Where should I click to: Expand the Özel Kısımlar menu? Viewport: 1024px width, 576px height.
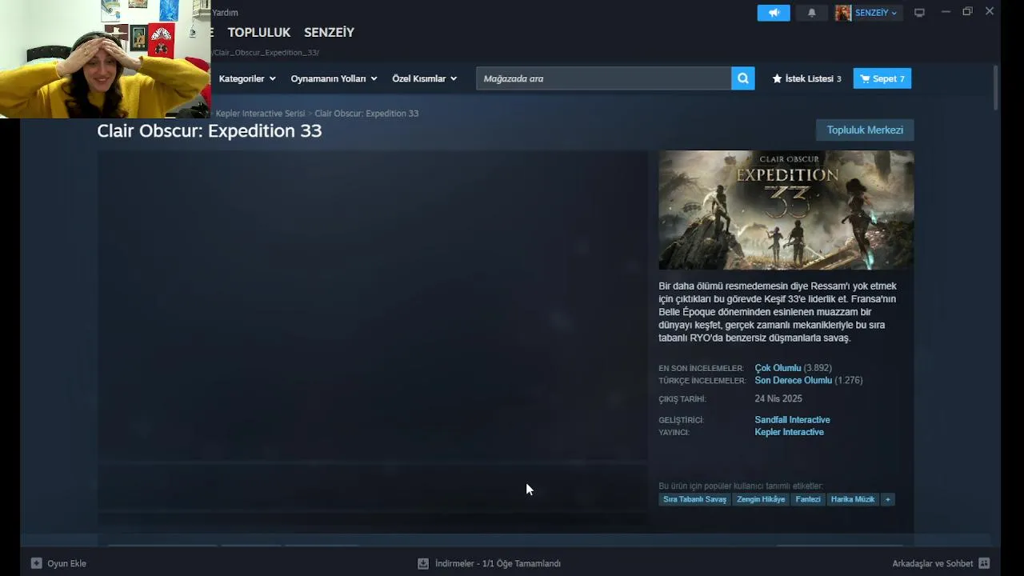[x=424, y=78]
